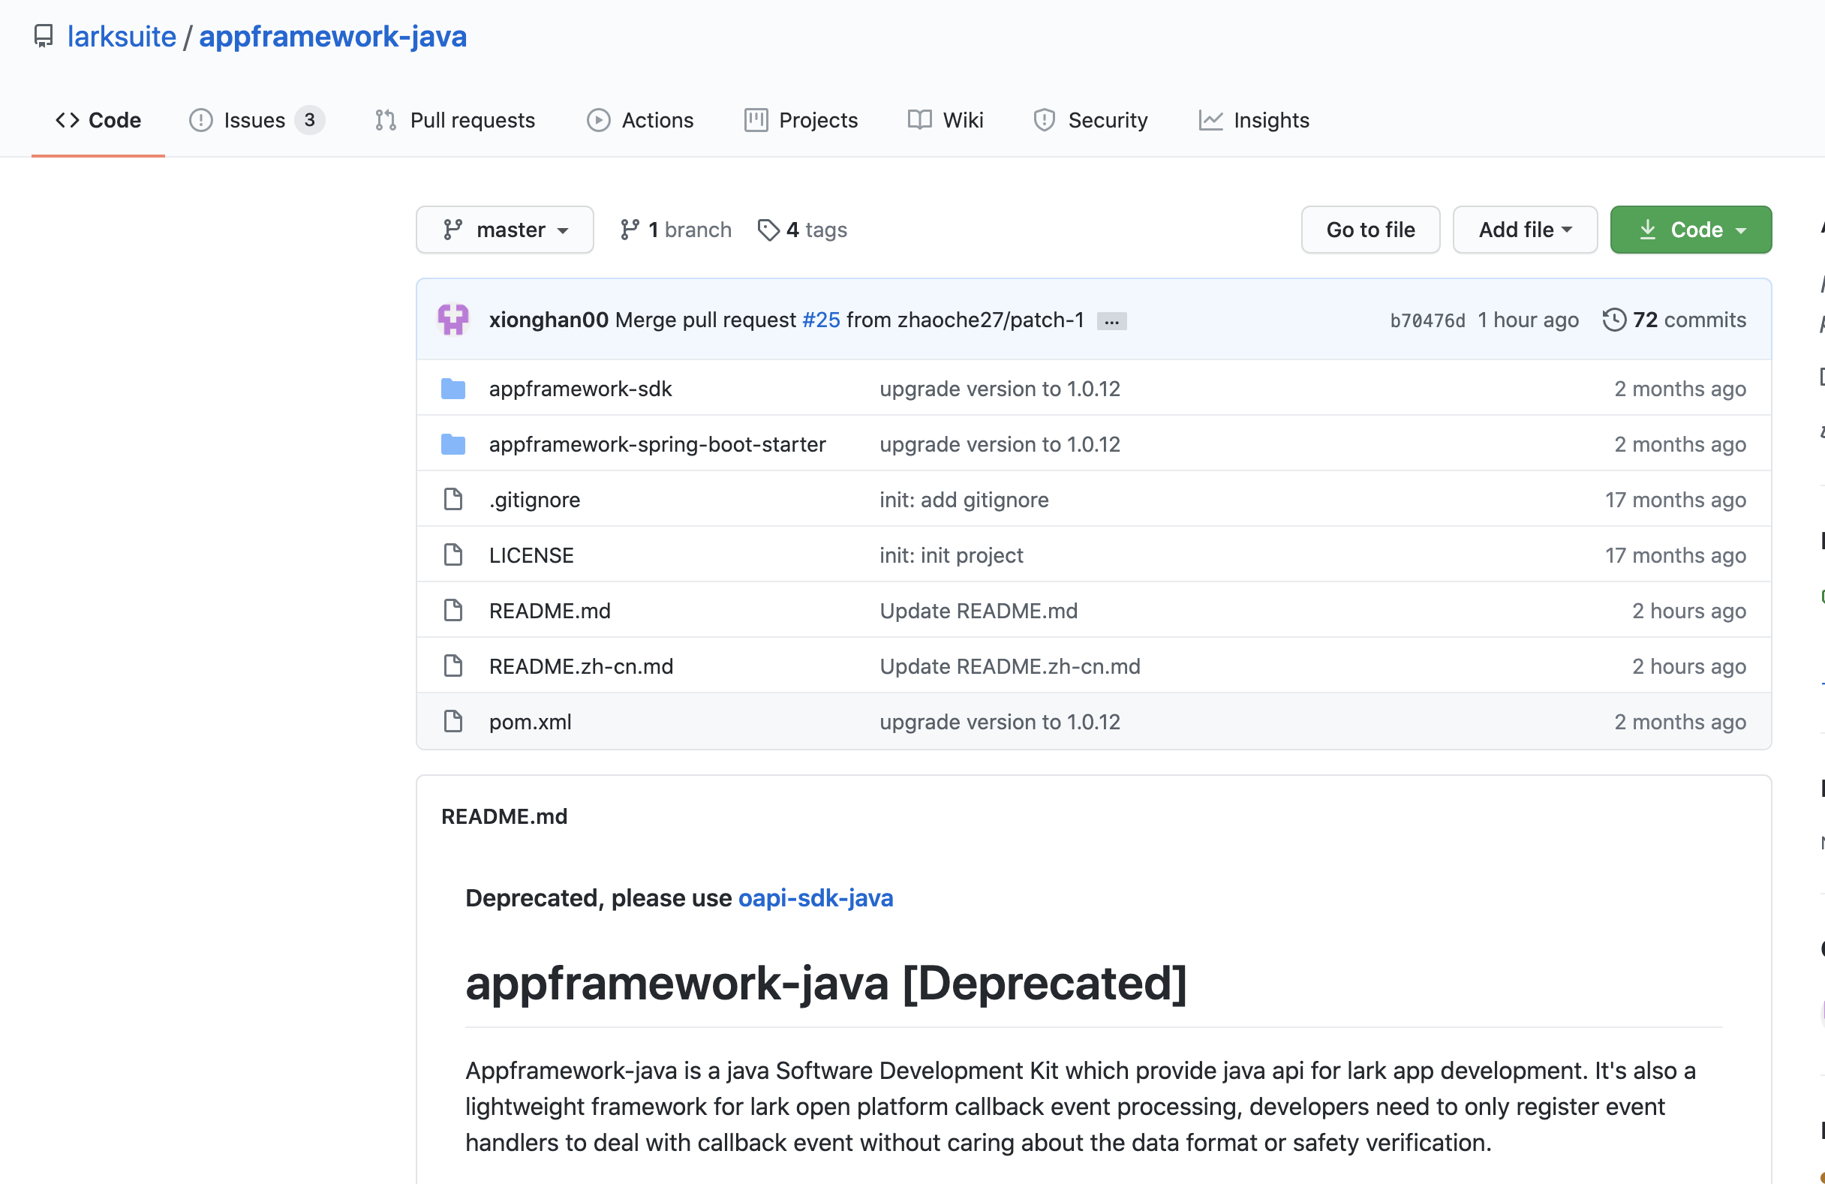Click the commit history clock icon

(1614, 320)
